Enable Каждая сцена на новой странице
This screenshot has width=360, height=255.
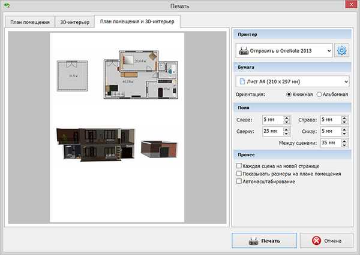tap(240, 166)
